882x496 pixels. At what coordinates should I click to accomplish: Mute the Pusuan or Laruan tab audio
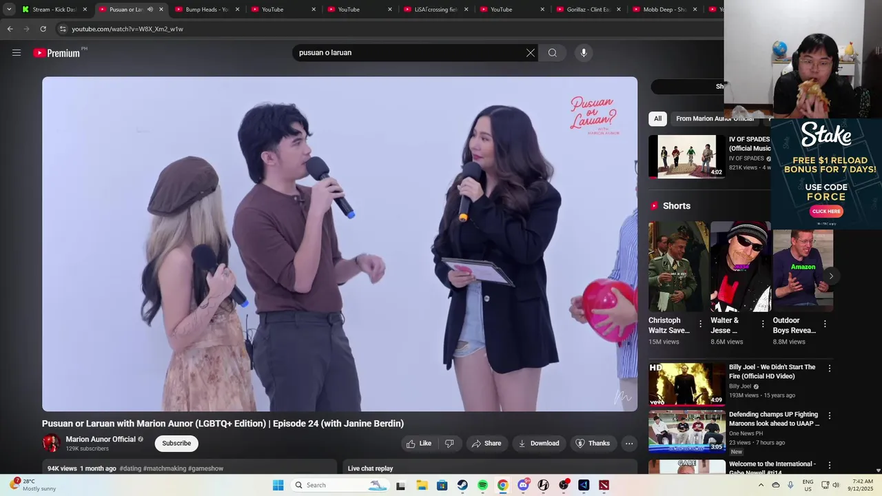coord(150,10)
